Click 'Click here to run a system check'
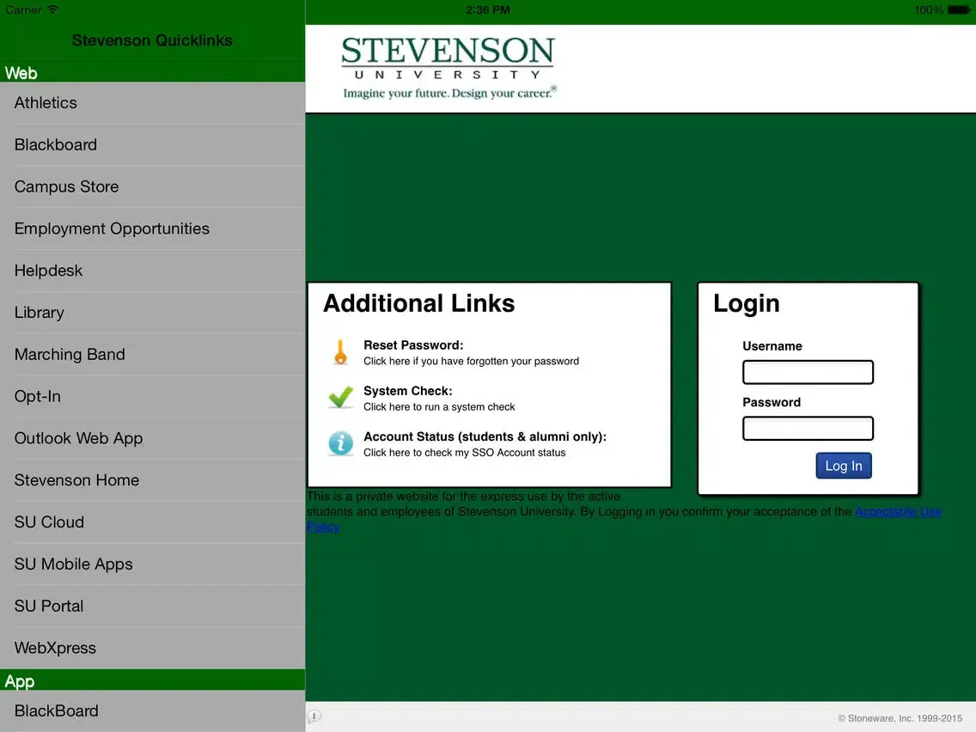Screen dimensions: 976x732 pos(439,407)
